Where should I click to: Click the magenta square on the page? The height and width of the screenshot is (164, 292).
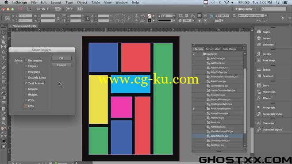pos(121,107)
